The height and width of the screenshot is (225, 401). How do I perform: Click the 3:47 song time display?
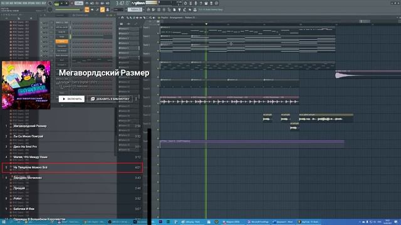click(123, 3)
